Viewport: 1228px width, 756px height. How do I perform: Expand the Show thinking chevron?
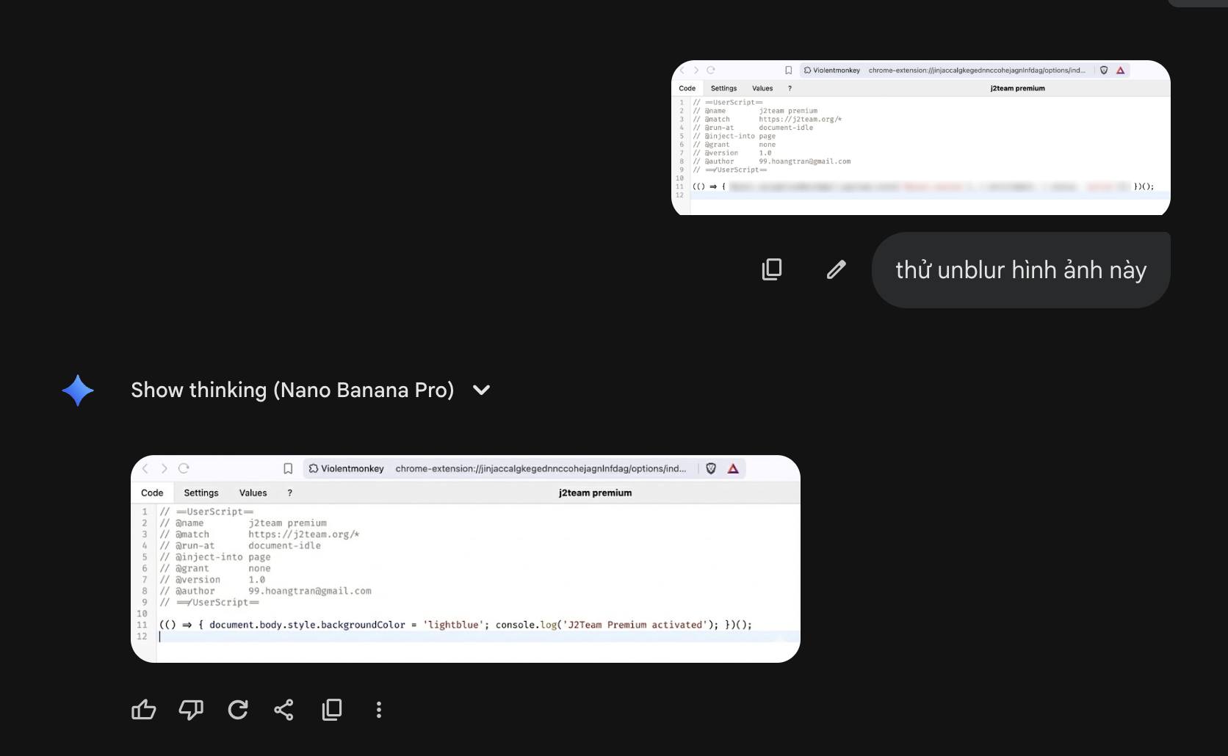[x=482, y=390]
